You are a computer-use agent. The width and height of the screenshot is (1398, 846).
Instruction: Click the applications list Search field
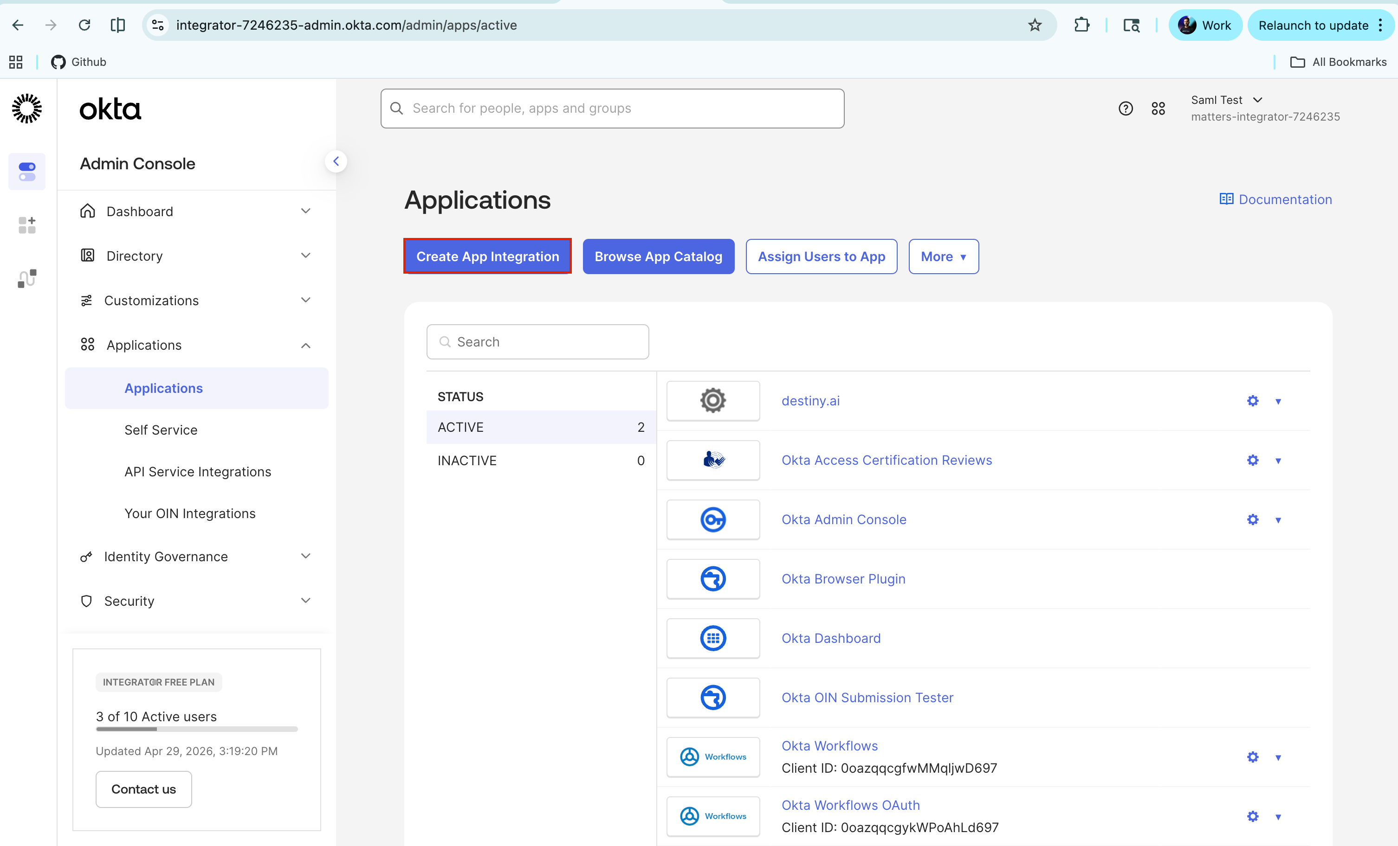click(537, 341)
